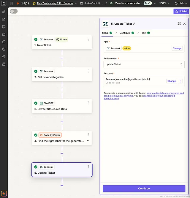This screenshot has height=198, width=190.
Task: Click the Zaps lightning bolt icon
Action: 18,3
